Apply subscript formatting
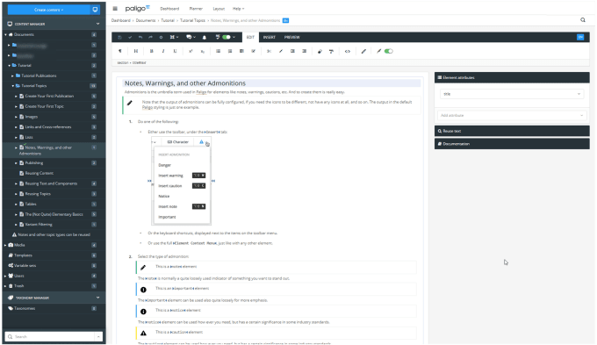 pyautogui.click(x=203, y=52)
